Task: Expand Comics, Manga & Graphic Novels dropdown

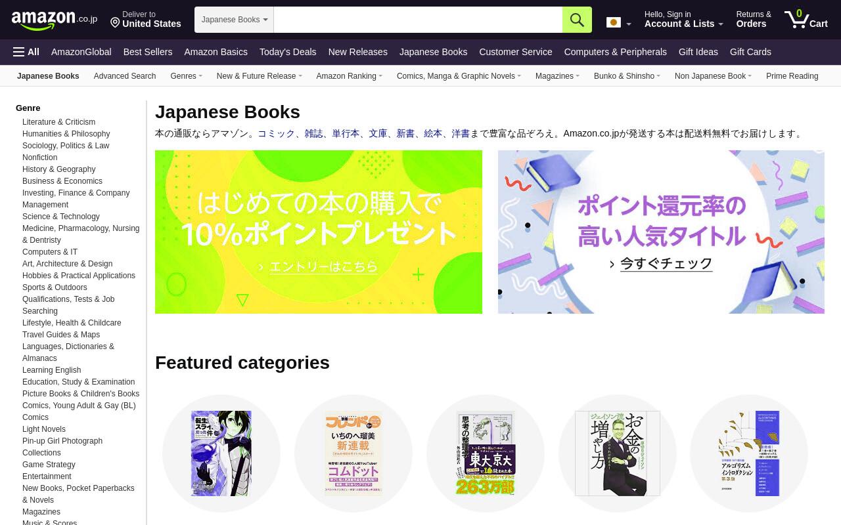Action: point(459,76)
